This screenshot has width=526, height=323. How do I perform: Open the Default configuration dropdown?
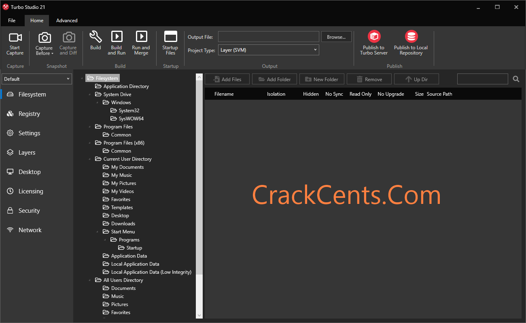(x=37, y=79)
